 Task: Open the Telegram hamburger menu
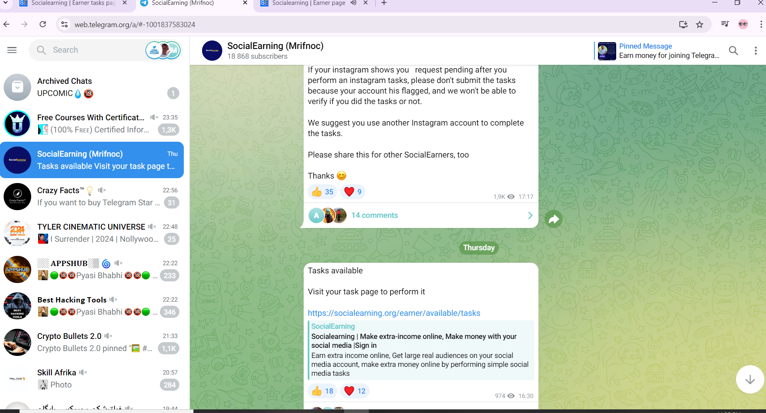click(12, 50)
